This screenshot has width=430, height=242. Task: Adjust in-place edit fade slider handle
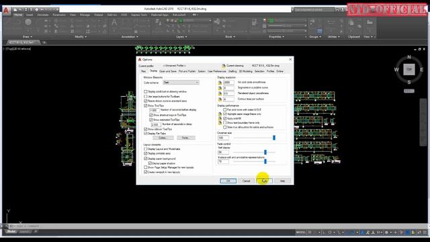265,161
